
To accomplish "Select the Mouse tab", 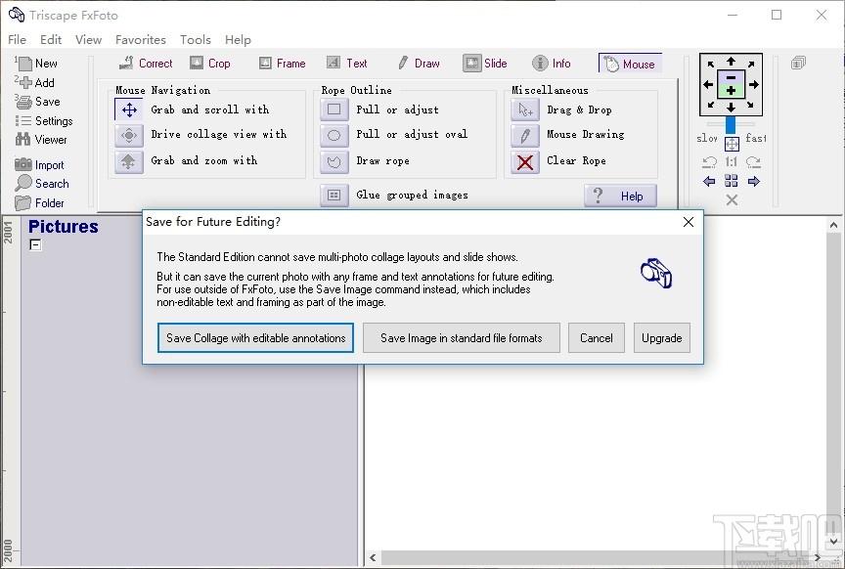I will click(630, 64).
